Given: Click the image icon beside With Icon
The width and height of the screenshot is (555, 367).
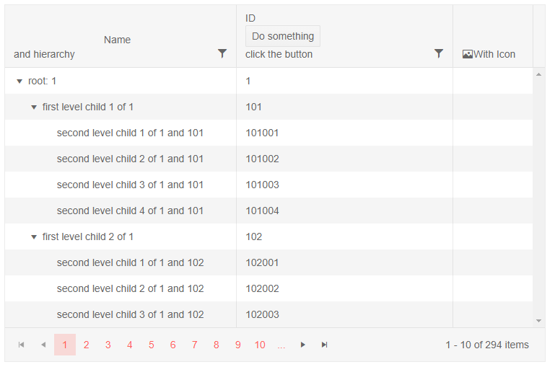Looking at the screenshot, I should tap(467, 54).
